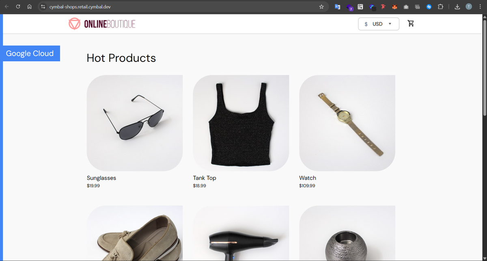Open the Extensions puzzle-piece menu
Screen dimensions: 487x261
point(441,7)
